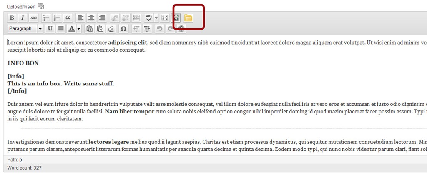The image size is (427, 178).
Task: Click the Upload/Insert media icon
Action: tap(41, 6)
